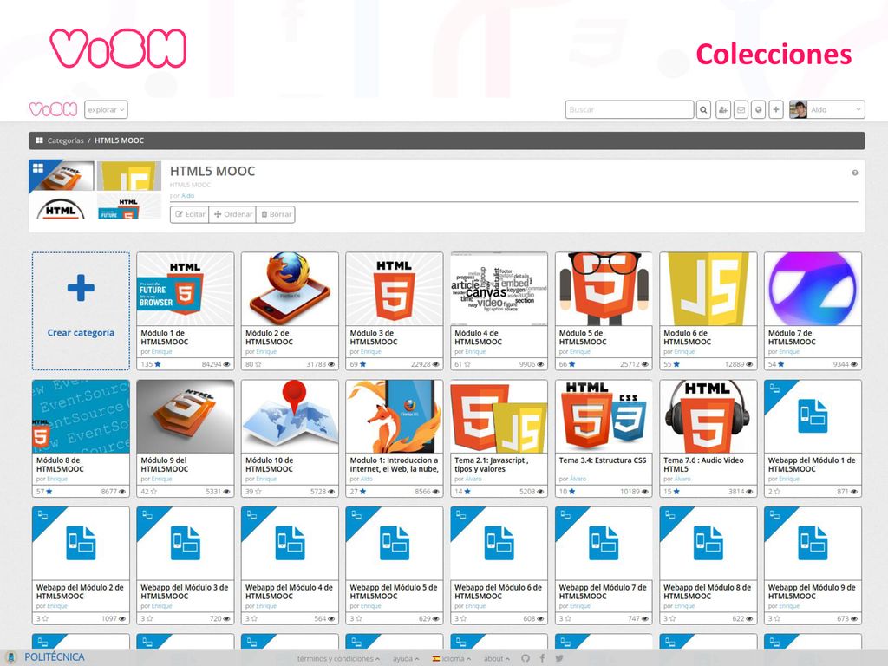Click the star on Webapp del Módulo 1 card
Image resolution: width=888 pixels, height=666 pixels.
(x=777, y=492)
